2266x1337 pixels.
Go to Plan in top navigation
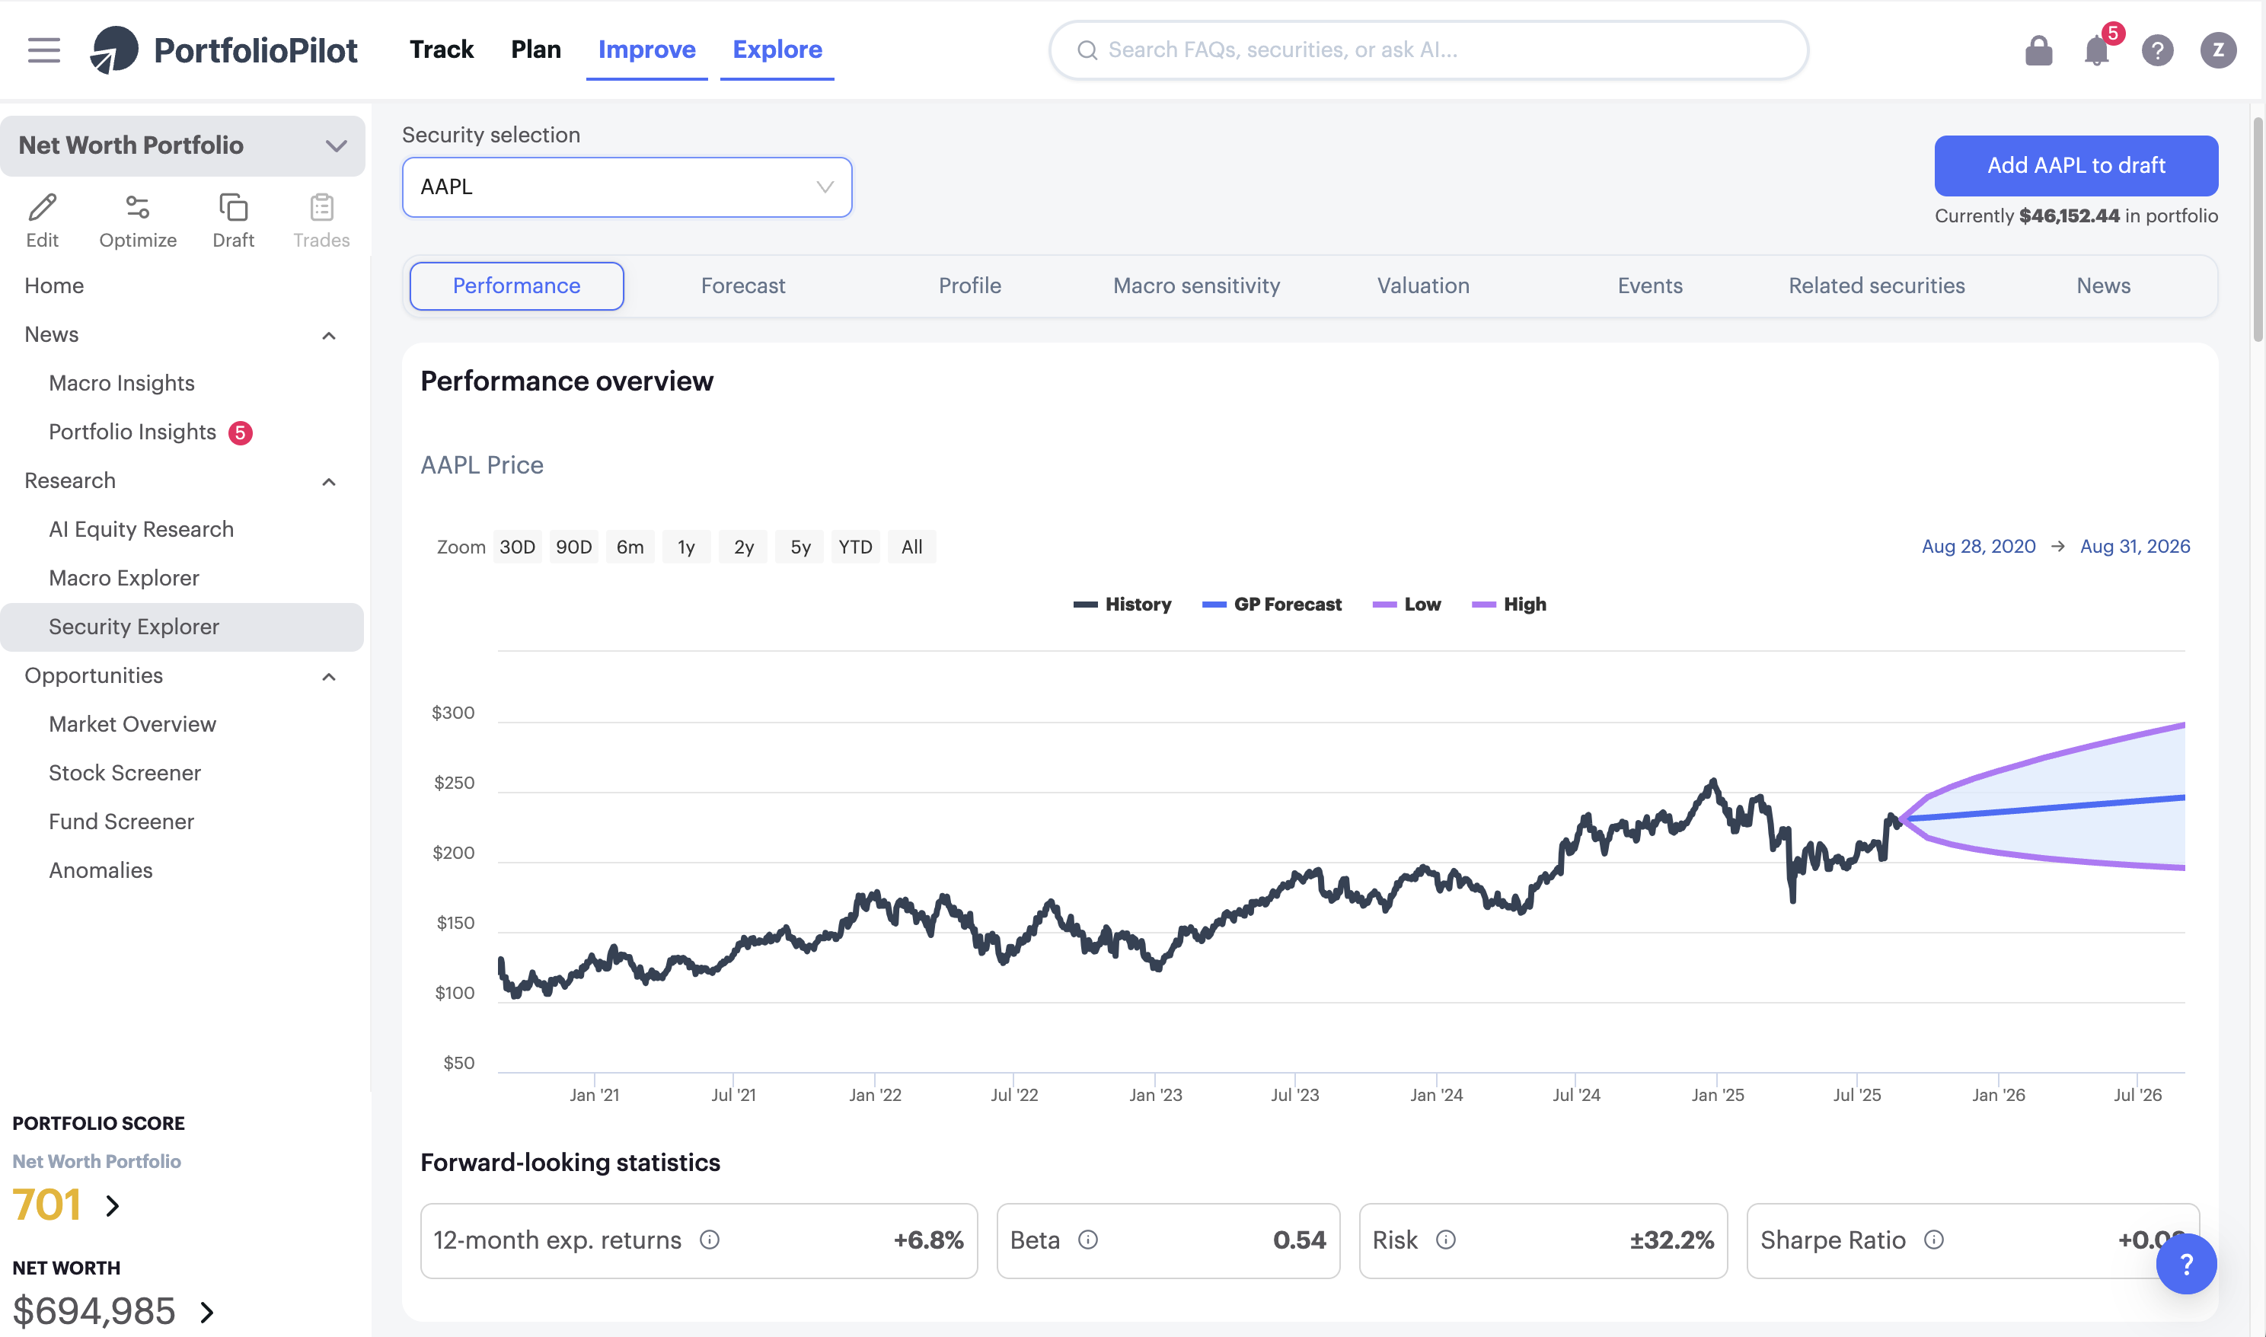tap(536, 49)
